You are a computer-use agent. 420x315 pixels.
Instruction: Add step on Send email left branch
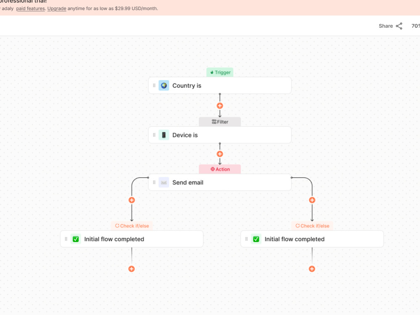[132, 200]
